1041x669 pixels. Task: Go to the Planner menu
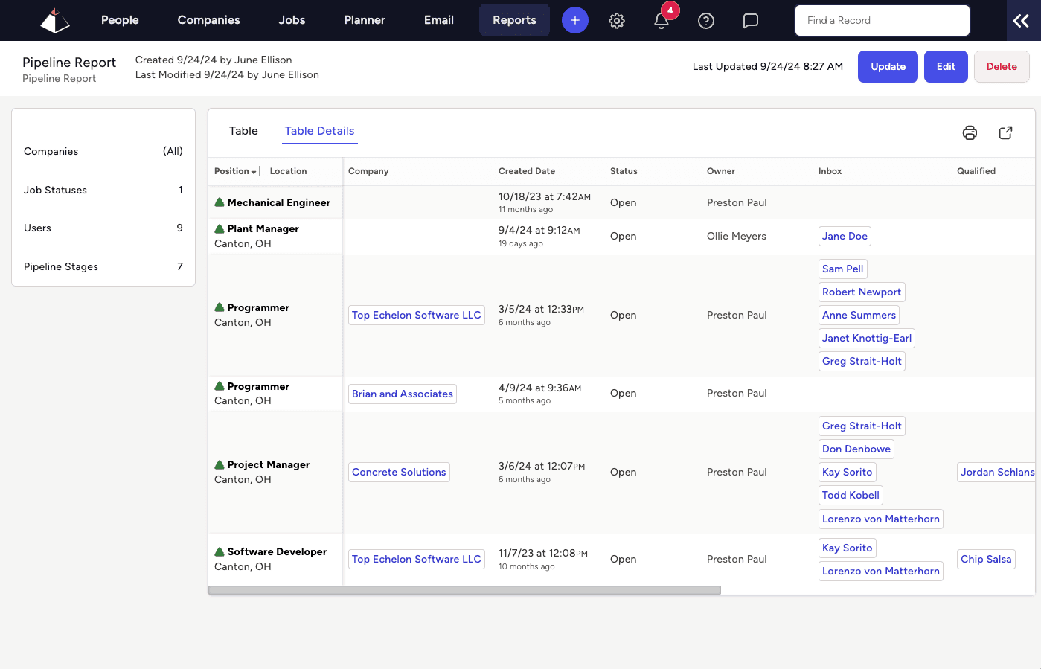coord(365,20)
